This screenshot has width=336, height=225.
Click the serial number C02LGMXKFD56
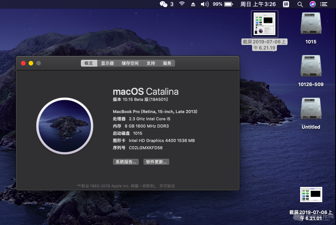point(146,148)
